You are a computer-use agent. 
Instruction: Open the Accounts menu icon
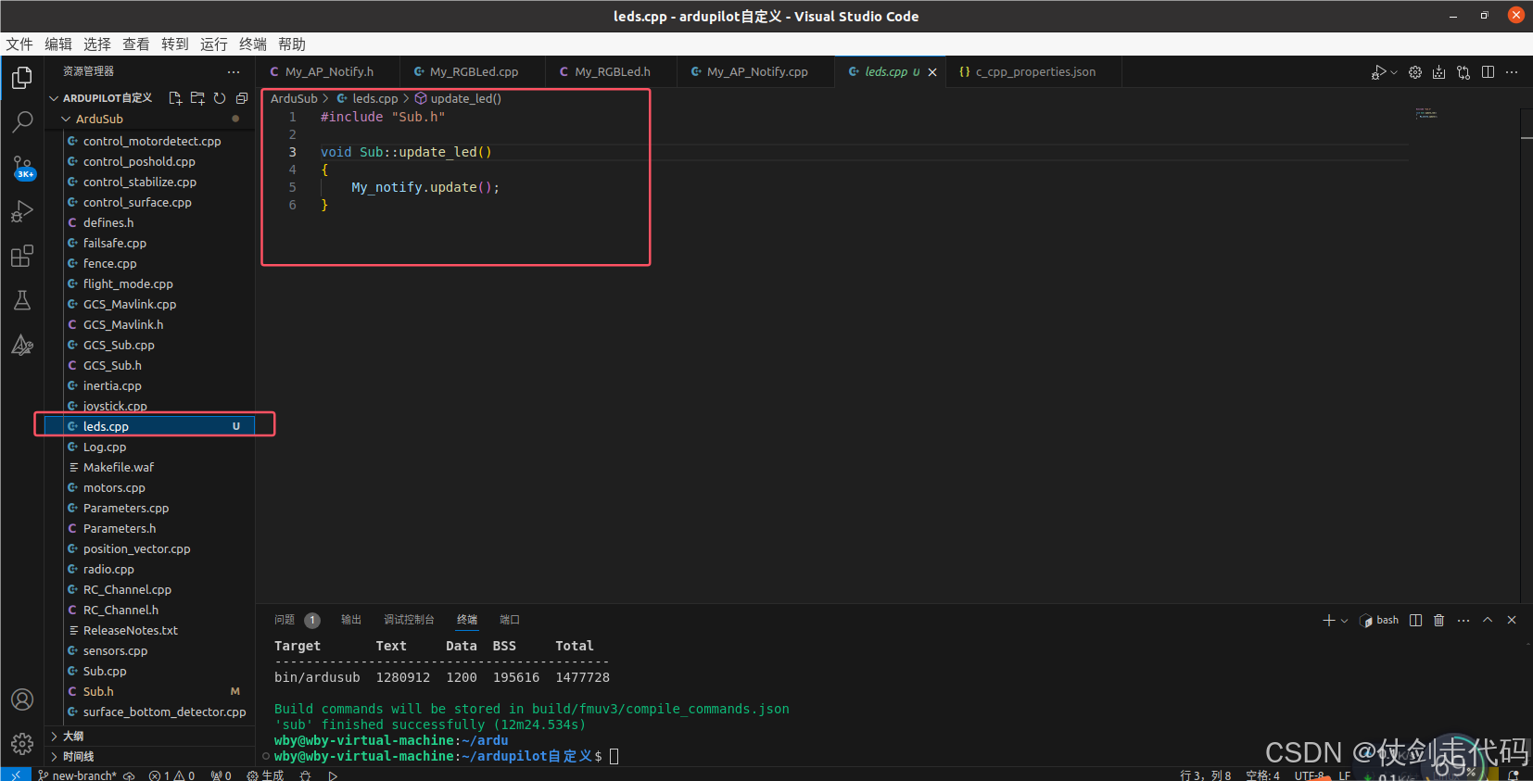pyautogui.click(x=22, y=699)
